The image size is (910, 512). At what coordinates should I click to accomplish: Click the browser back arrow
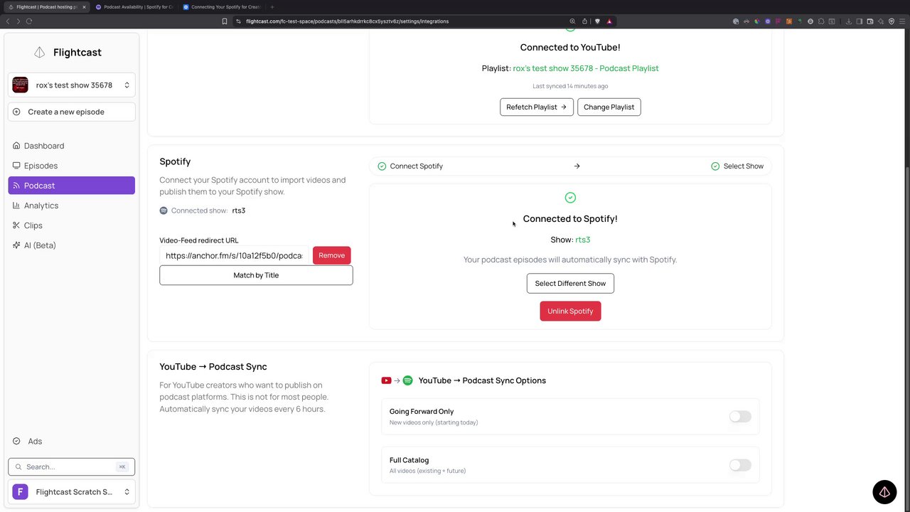click(8, 21)
